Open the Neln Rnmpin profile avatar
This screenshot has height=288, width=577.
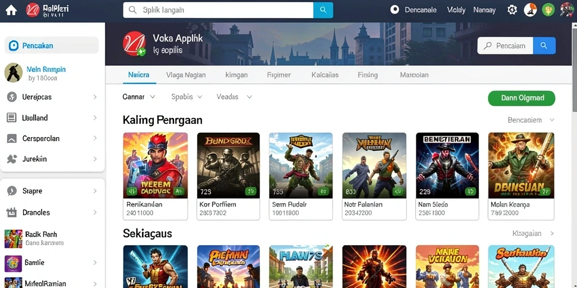coord(14,73)
